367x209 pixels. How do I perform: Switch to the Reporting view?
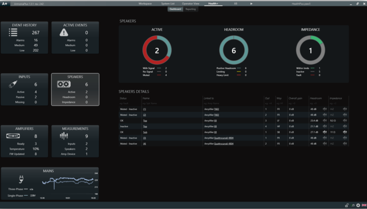click(x=190, y=9)
